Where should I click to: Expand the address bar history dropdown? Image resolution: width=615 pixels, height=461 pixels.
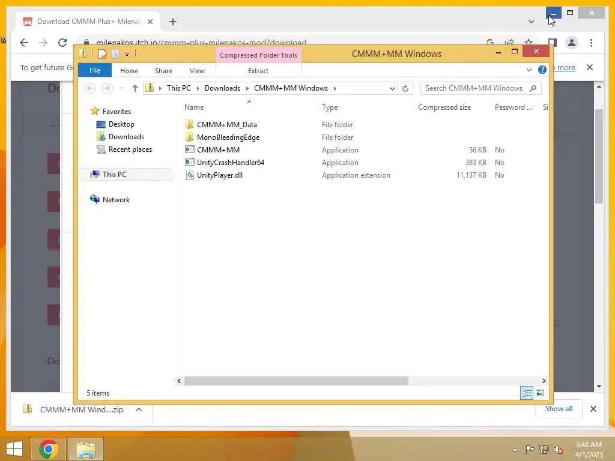click(392, 89)
